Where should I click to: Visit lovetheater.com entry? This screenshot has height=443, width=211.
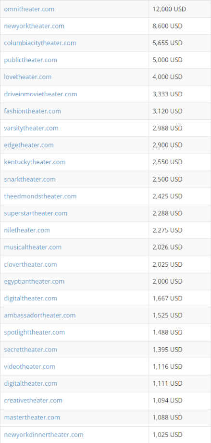(x=28, y=77)
